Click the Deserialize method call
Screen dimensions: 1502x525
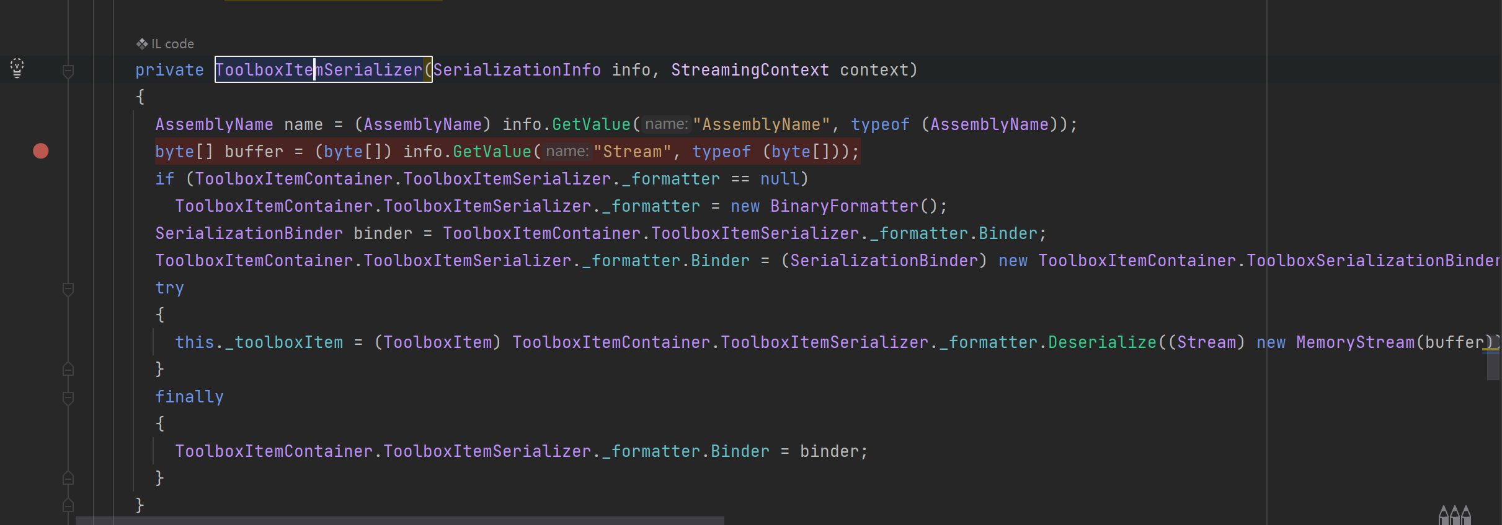click(x=1103, y=342)
